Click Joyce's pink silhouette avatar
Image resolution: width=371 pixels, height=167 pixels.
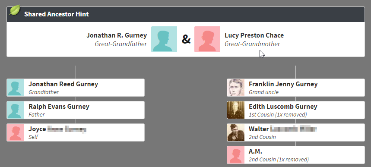(x=16, y=132)
